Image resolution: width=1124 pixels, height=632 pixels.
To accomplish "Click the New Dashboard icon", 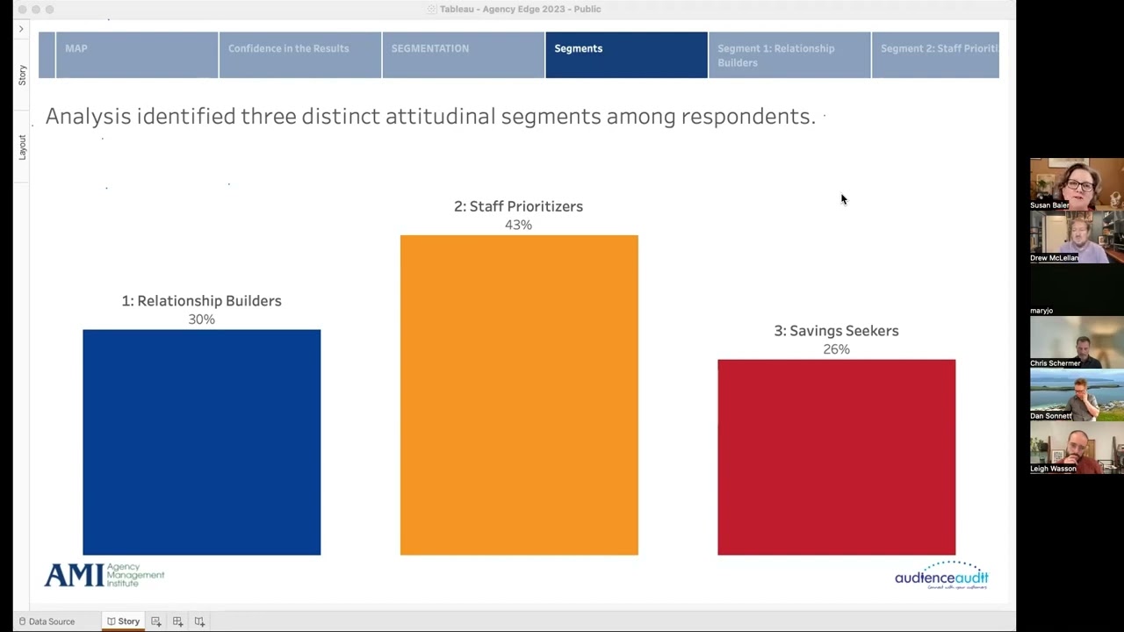I will pyautogui.click(x=177, y=621).
